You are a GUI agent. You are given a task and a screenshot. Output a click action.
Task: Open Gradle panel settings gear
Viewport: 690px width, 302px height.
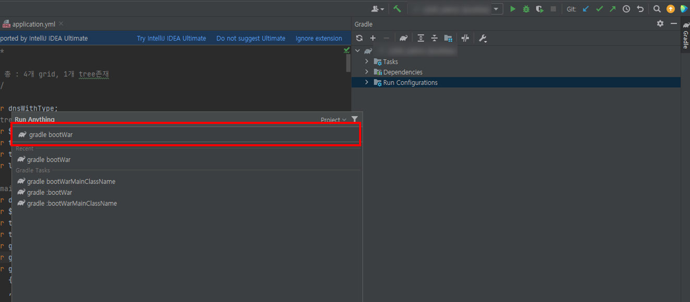point(660,24)
